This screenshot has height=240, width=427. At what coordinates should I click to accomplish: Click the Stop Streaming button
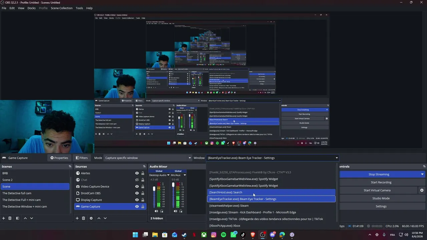(x=379, y=174)
